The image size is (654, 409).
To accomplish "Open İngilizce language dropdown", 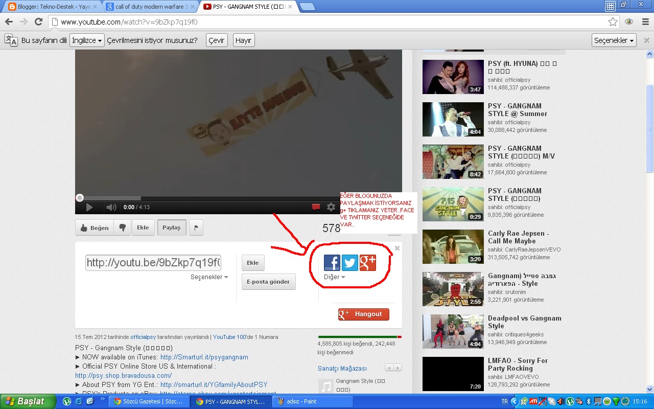I will pos(87,40).
